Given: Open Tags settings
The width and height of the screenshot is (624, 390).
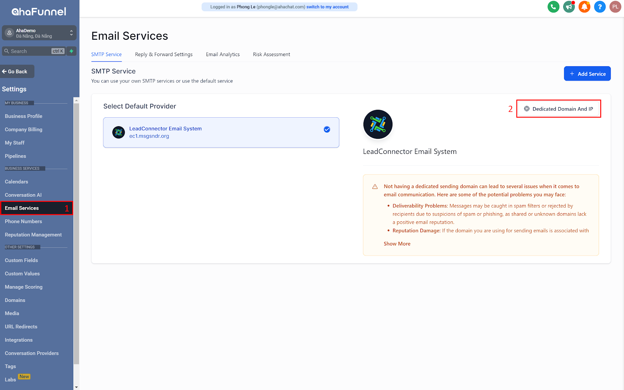Looking at the screenshot, I should (11, 366).
